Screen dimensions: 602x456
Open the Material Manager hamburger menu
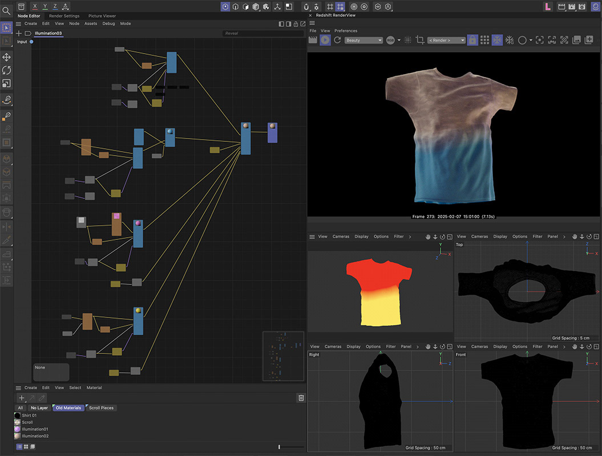[x=18, y=388]
